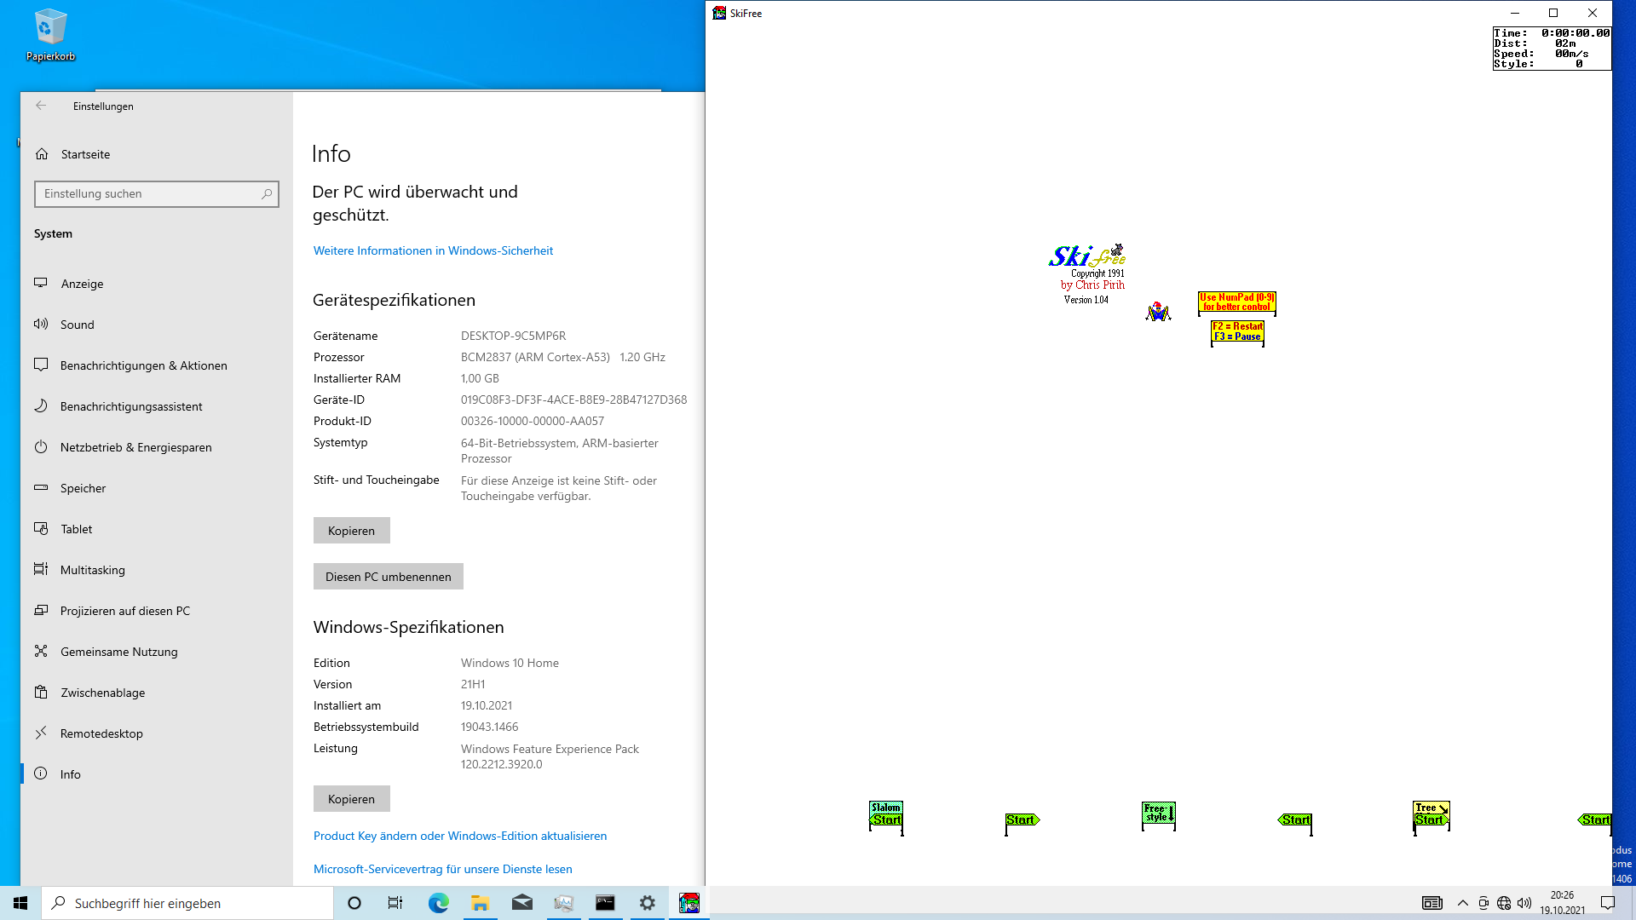This screenshot has height=920, width=1636.
Task: Open Microsoft Edge from the taskbar
Action: point(438,903)
